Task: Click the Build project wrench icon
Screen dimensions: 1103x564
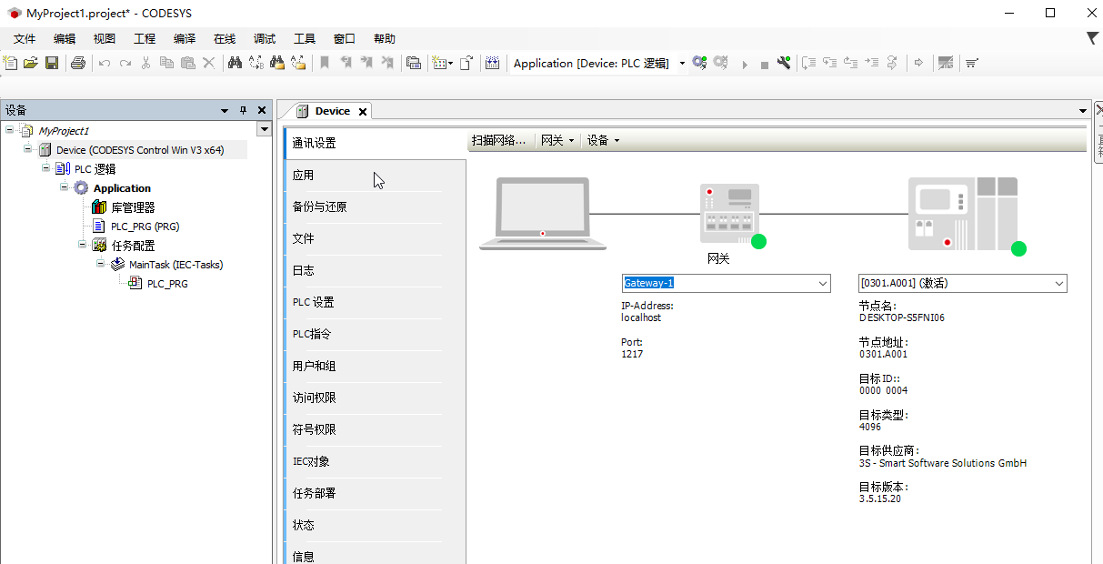Action: [784, 63]
